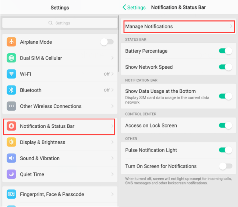Viewport: 238px width, 207px height.
Task: Tap the yellow Display & Brightness icon
Action: point(11,142)
